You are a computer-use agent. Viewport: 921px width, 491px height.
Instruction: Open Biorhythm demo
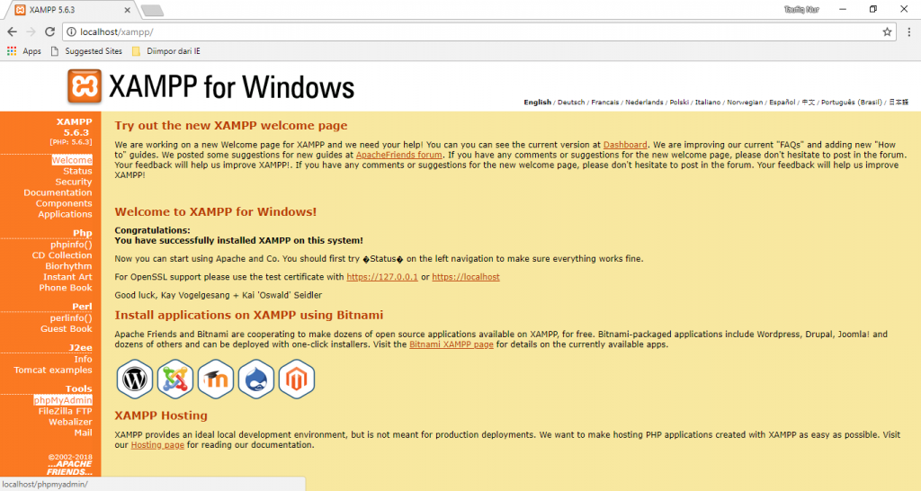click(x=68, y=266)
